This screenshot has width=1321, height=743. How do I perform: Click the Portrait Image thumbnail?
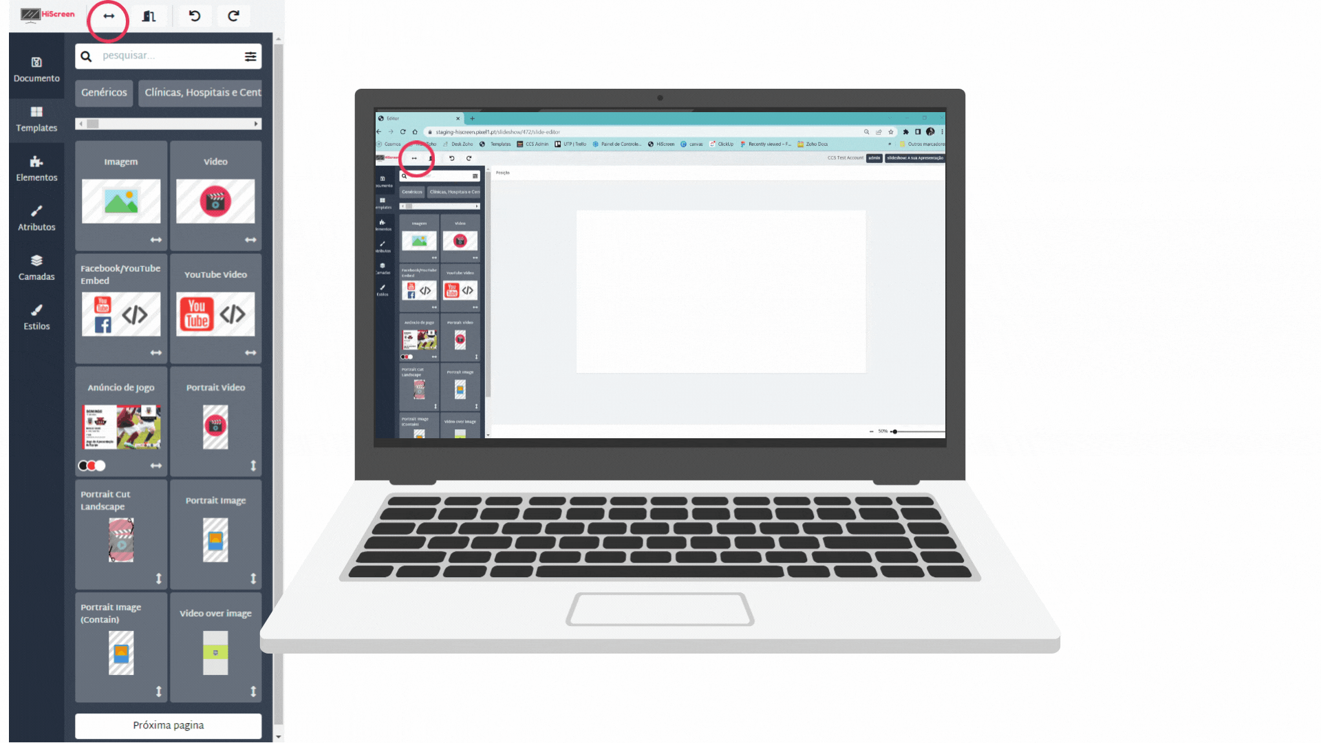click(x=215, y=540)
